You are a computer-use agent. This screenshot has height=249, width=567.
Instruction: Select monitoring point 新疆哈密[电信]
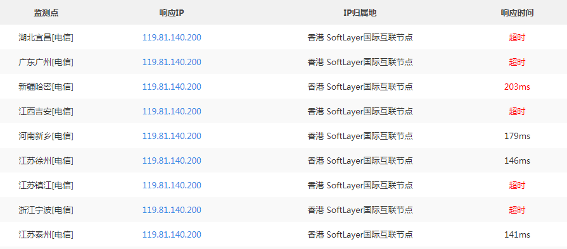coord(46,87)
